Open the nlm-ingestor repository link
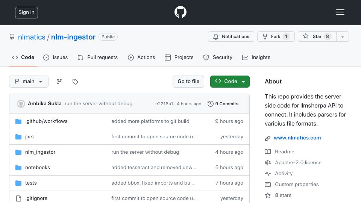The height and width of the screenshot is (203, 361). pyautogui.click(x=73, y=37)
